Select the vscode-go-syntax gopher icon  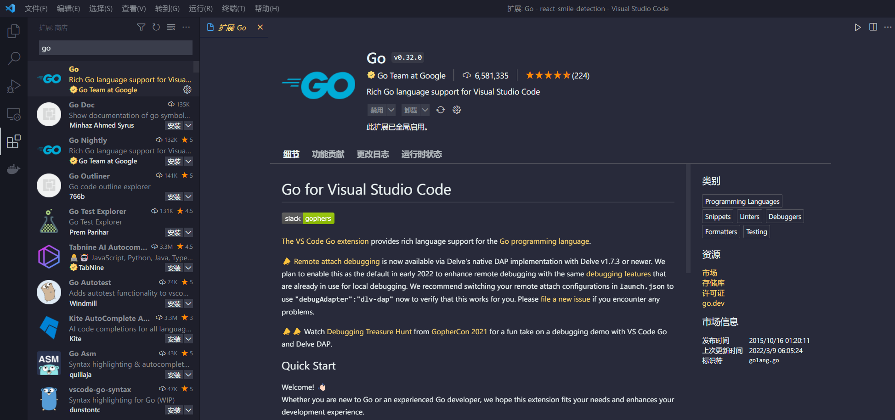tap(49, 399)
